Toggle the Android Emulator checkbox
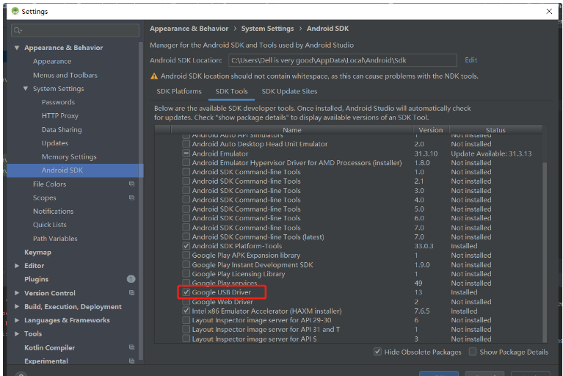Image resolution: width=563 pixels, height=376 pixels. tap(186, 153)
